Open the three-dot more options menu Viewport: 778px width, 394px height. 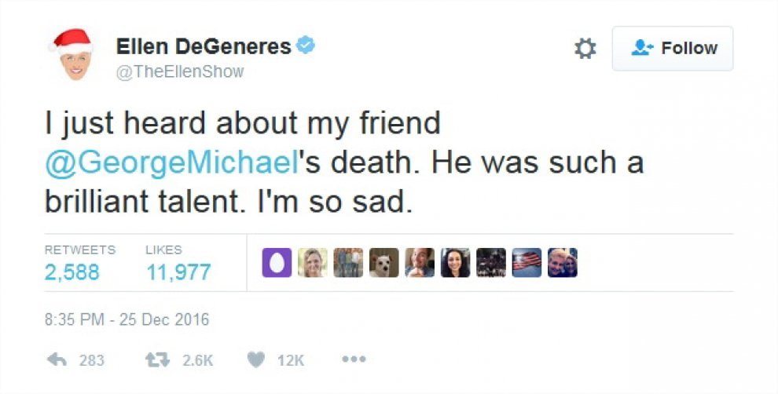(354, 360)
